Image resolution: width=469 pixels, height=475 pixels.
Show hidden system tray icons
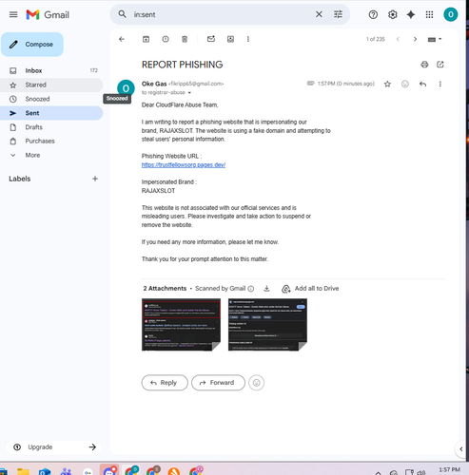point(378,472)
